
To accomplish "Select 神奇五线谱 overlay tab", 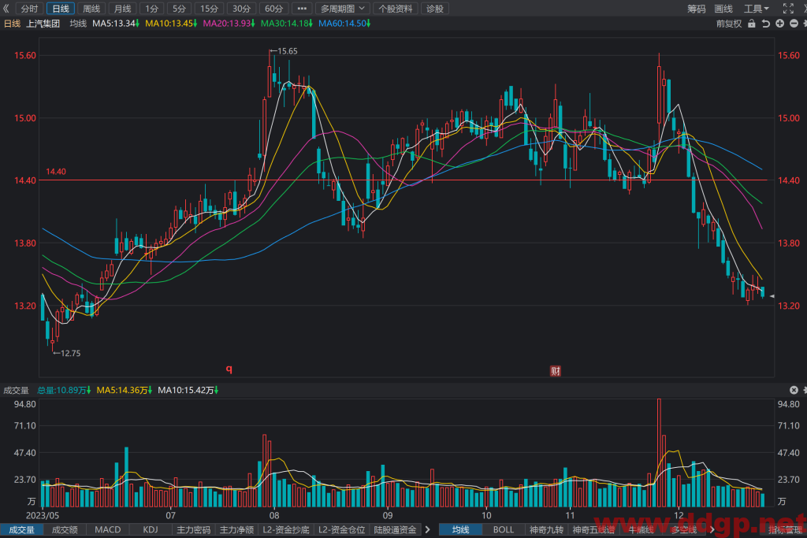I will point(593,530).
